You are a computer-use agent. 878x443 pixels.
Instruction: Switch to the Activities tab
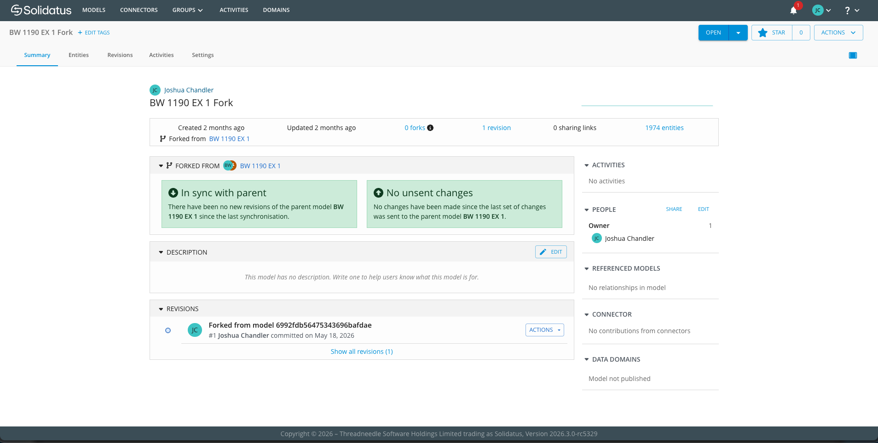[x=162, y=55]
